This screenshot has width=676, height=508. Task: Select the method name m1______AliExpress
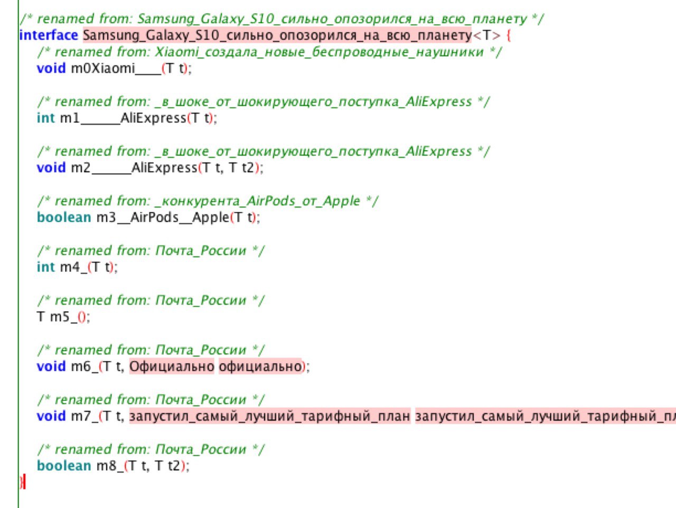tap(123, 118)
